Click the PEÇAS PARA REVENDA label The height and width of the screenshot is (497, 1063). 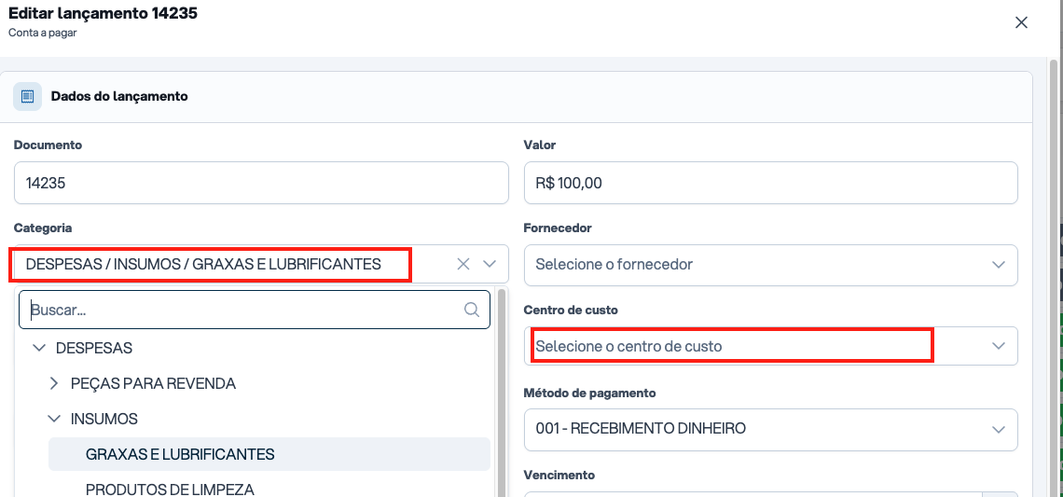[x=153, y=384]
